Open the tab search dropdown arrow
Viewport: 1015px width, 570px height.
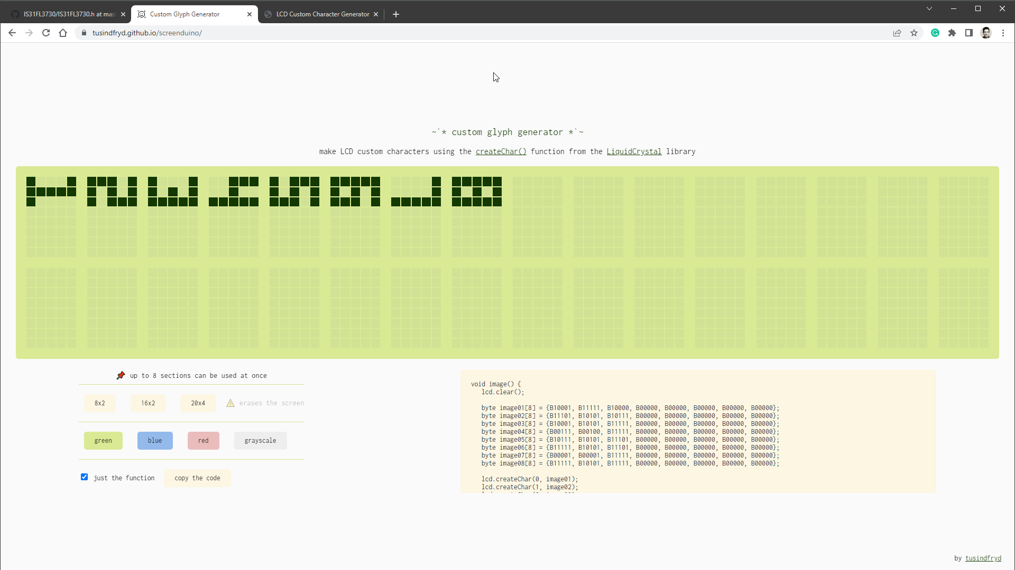929,8
